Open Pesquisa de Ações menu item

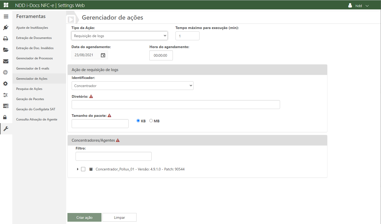point(29,89)
